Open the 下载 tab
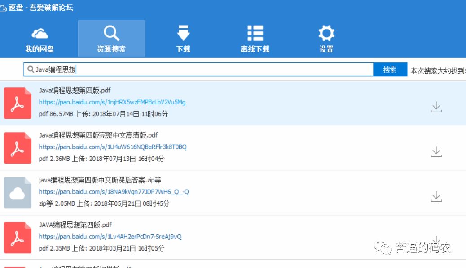The height and width of the screenshot is (268, 466). pos(183,39)
